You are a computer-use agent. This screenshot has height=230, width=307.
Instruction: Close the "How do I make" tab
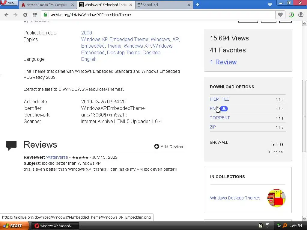[73, 5]
